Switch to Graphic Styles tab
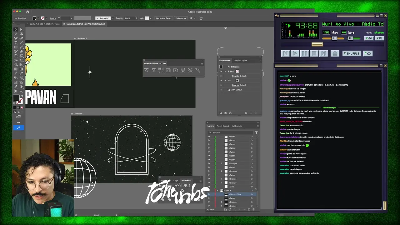The width and height of the screenshot is (400, 225). pyautogui.click(x=240, y=61)
